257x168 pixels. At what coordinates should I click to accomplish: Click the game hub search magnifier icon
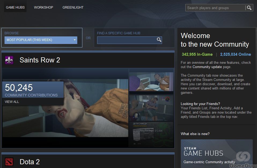[x=159, y=40]
